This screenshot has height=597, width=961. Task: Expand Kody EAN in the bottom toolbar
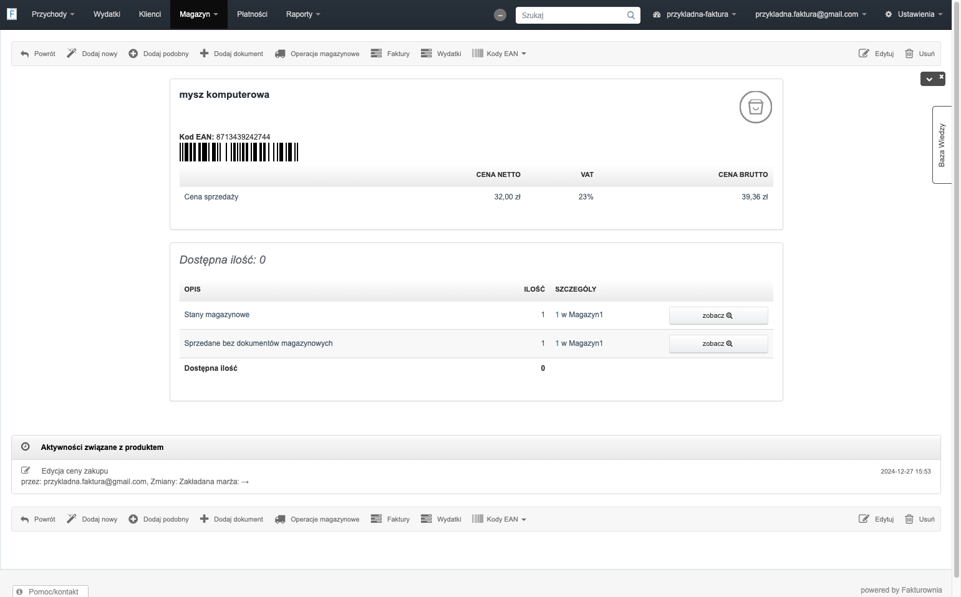(499, 519)
